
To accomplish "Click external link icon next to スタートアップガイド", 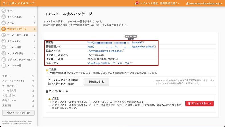I will coord(33,81).
